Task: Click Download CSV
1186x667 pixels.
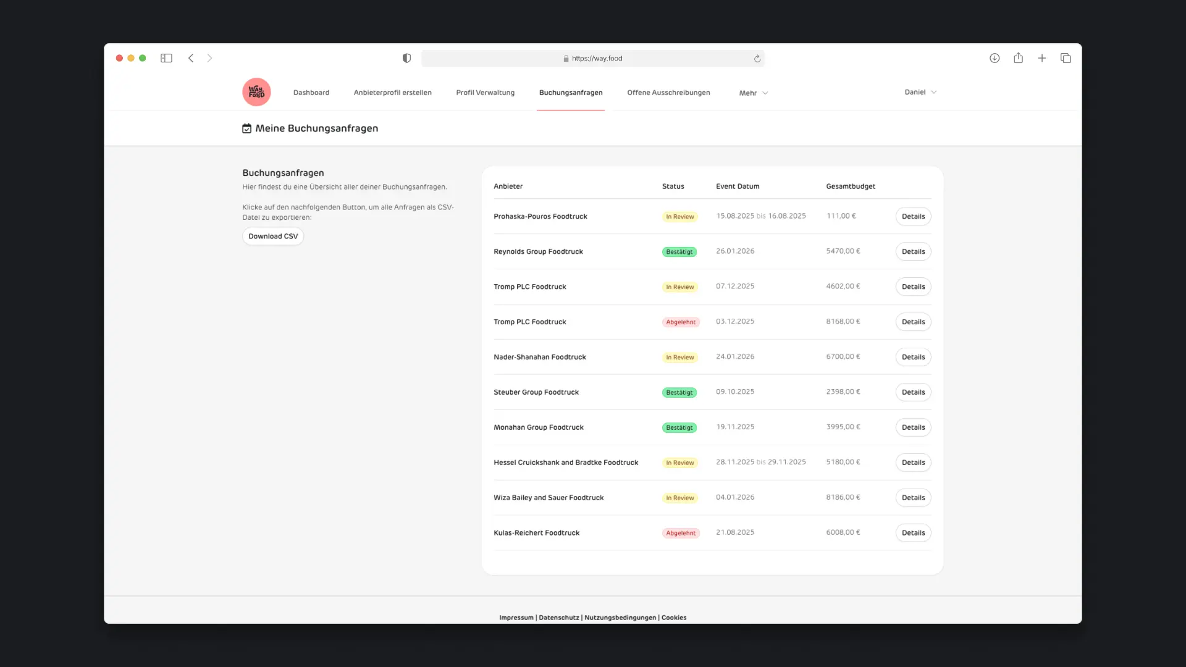Action: 273,236
